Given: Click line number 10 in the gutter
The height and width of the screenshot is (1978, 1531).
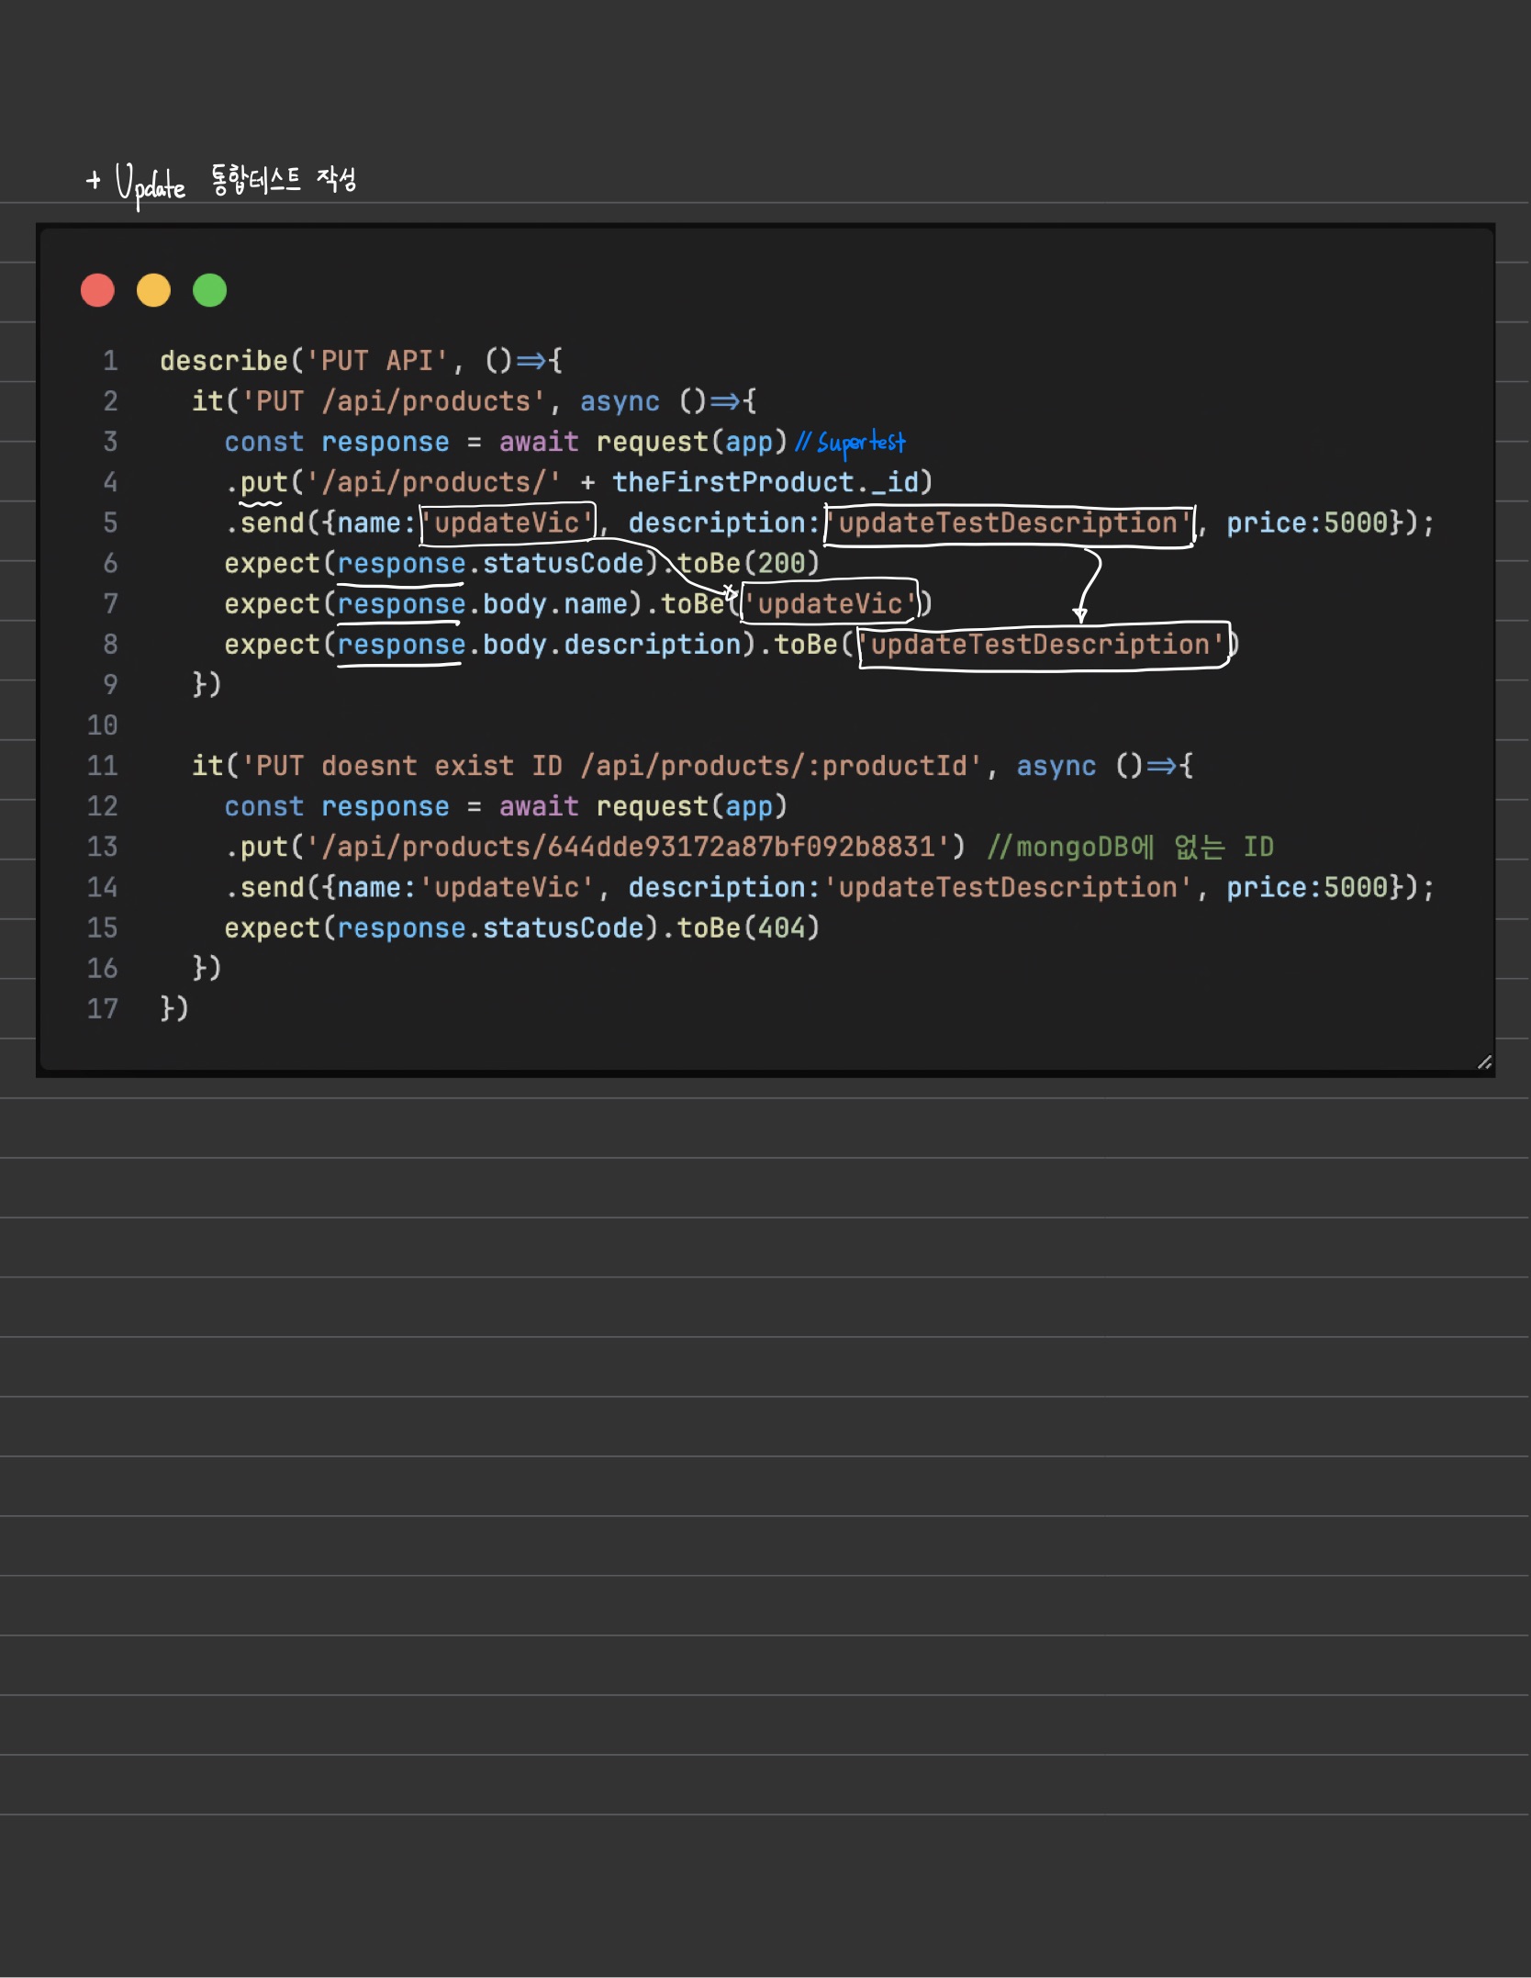Looking at the screenshot, I should tap(102, 725).
